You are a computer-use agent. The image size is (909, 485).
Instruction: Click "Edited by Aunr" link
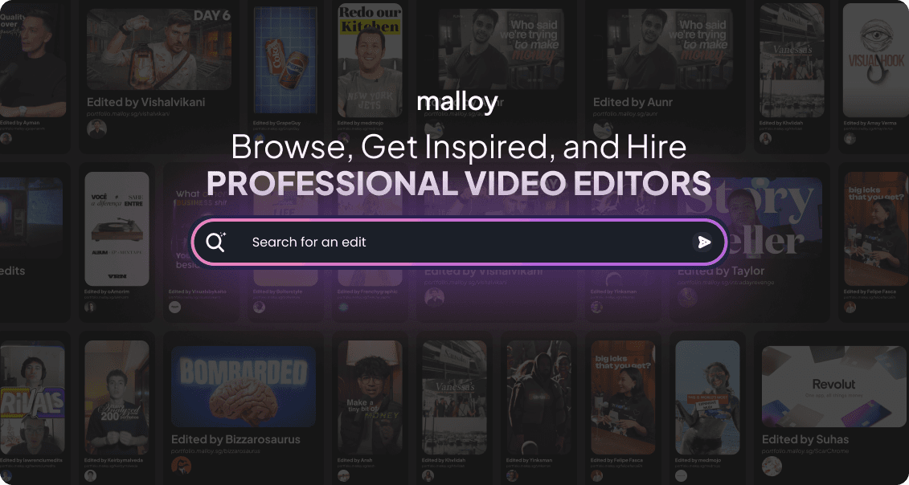pos(632,102)
